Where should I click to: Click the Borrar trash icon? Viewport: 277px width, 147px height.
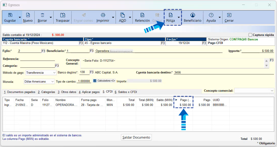[x=42, y=15]
